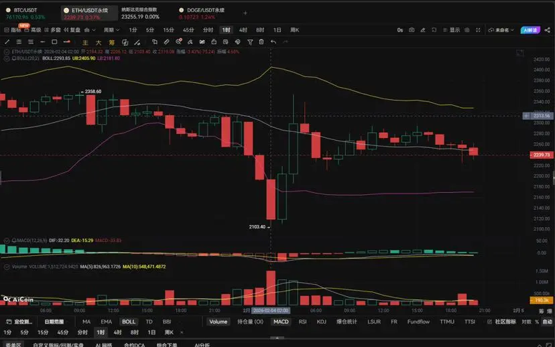Toggle the KDJ sub-indicator

(321, 322)
